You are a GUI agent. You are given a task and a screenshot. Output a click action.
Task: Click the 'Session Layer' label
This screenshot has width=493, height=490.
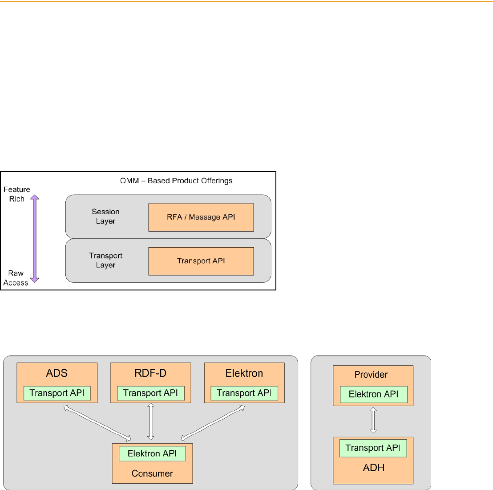[x=105, y=216]
